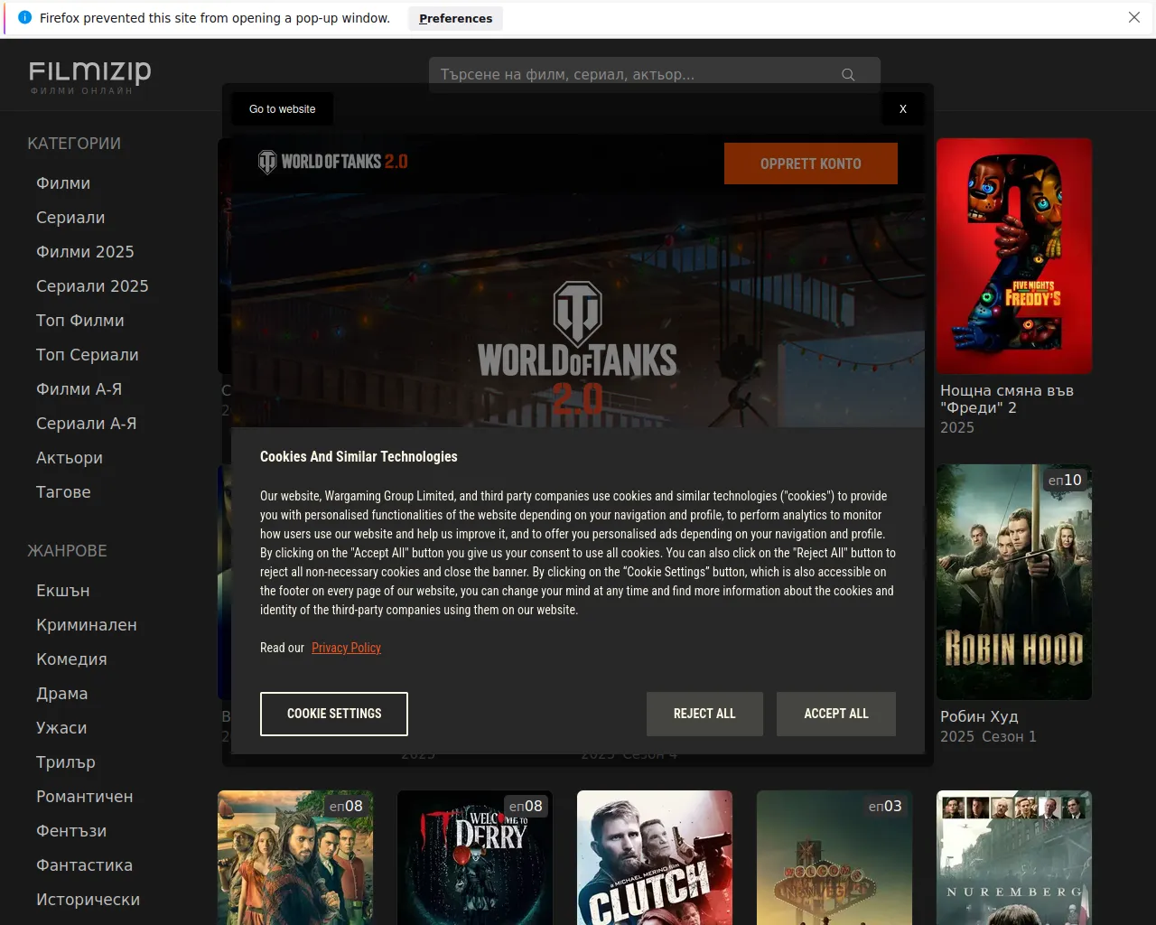The image size is (1156, 925).
Task: Open COOKIE SETTINGS
Action: point(334,714)
